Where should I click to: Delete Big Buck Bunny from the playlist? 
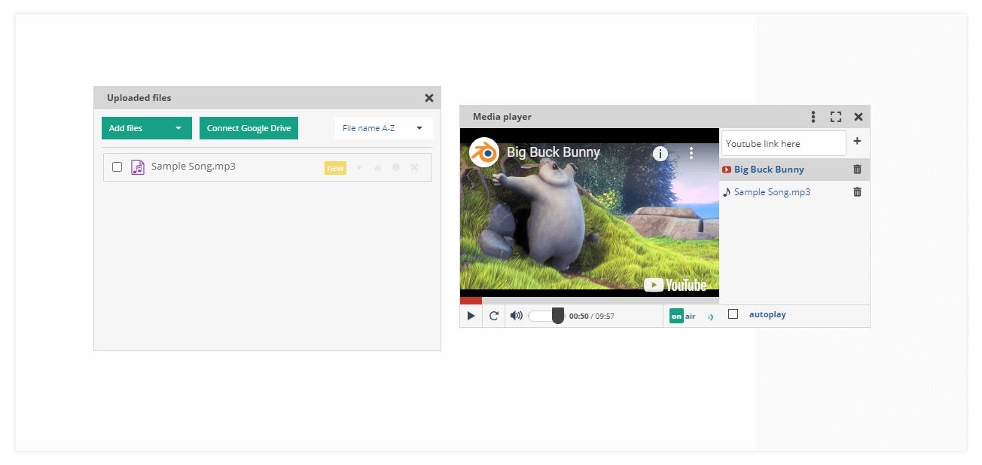pyautogui.click(x=857, y=170)
